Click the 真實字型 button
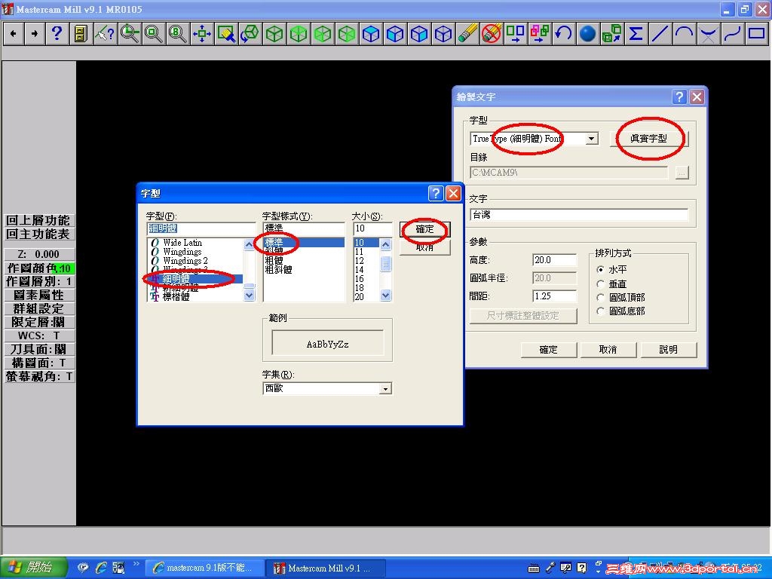The image size is (772, 579). tap(648, 139)
